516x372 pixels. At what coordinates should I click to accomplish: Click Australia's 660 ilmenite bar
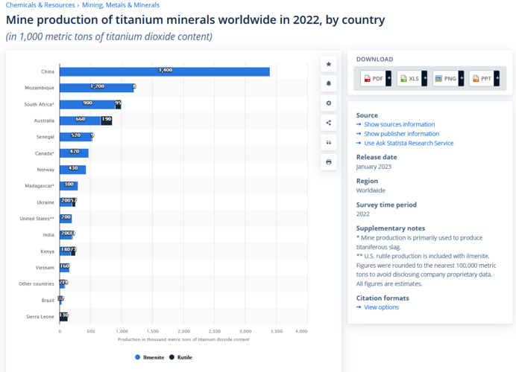[x=81, y=121]
